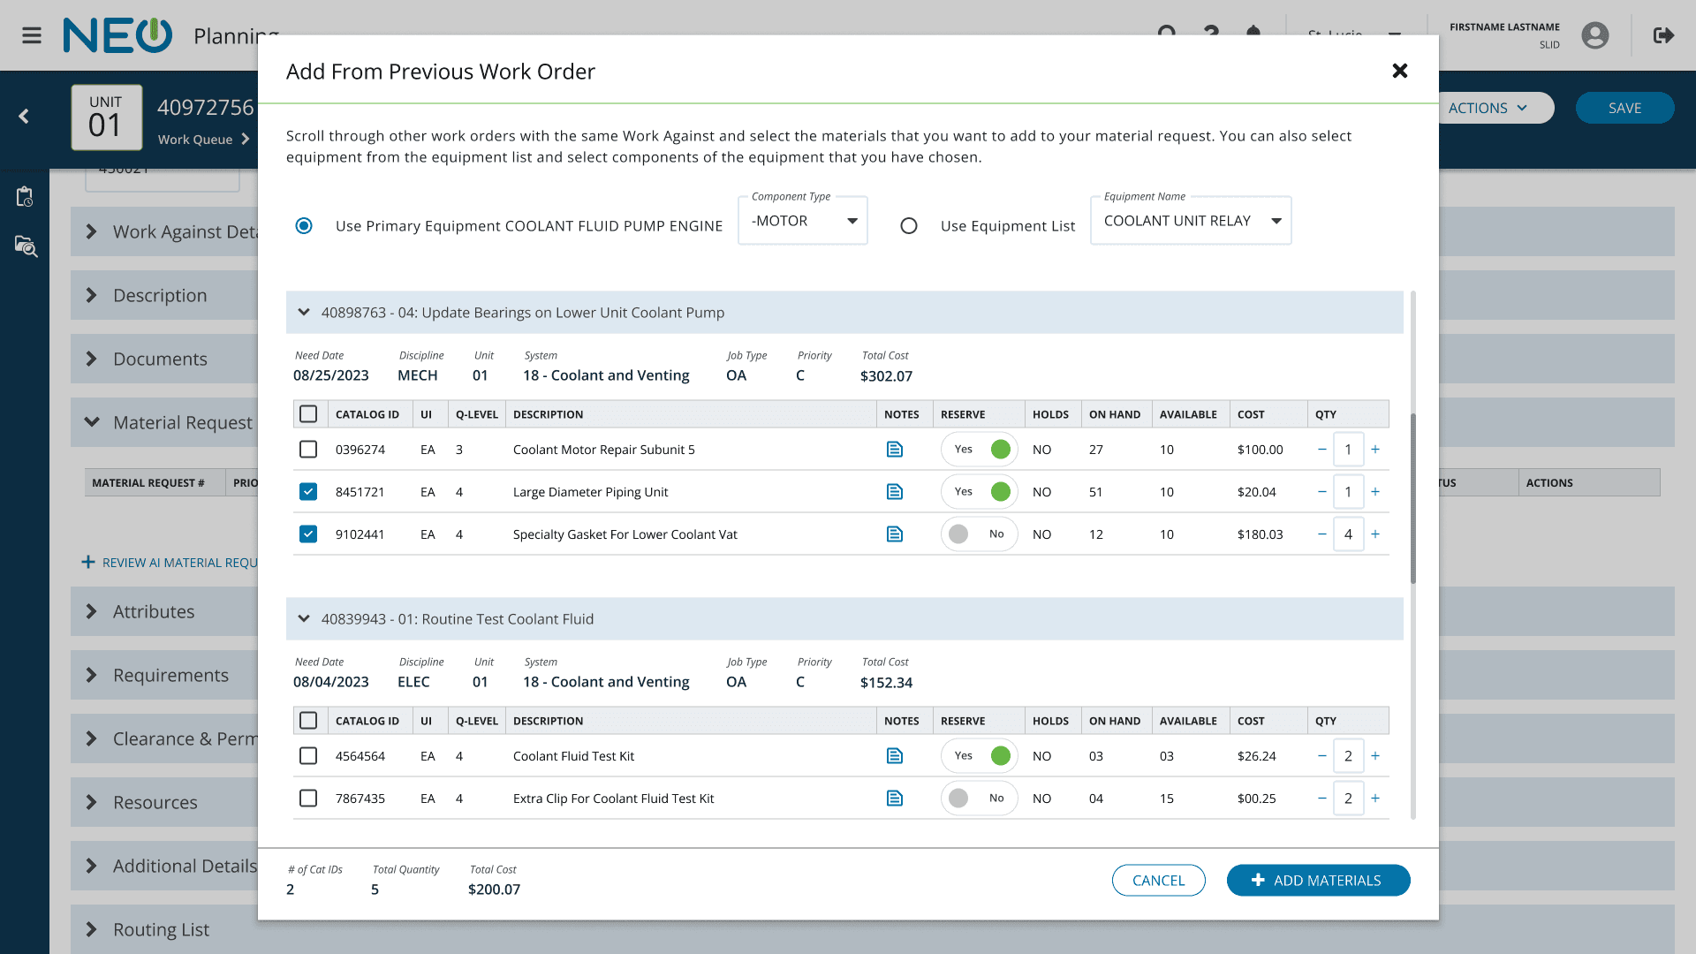Viewport: 1696px width, 954px height.
Task: Open the clipboard clock sidebar icon
Action: click(25, 196)
